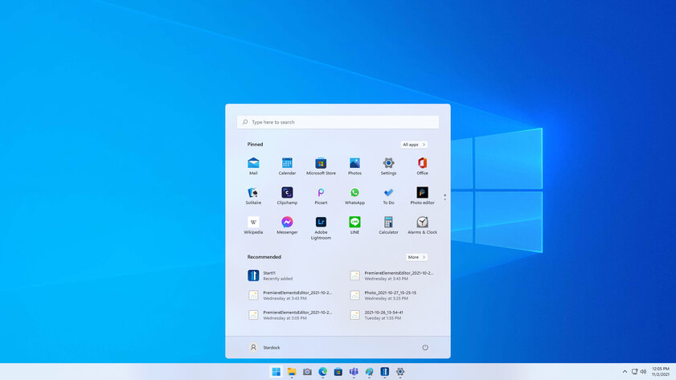Image resolution: width=676 pixels, height=380 pixels.
Task: Expand the All apps list
Action: pyautogui.click(x=414, y=145)
